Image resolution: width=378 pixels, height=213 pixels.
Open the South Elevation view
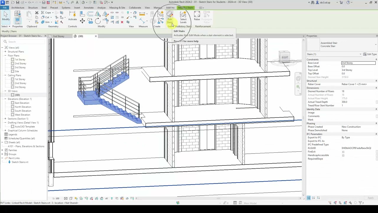[23, 111]
